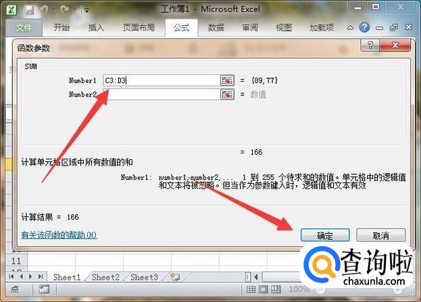Select the 公式 ribbon tab
The image size is (421, 302).
point(182,28)
